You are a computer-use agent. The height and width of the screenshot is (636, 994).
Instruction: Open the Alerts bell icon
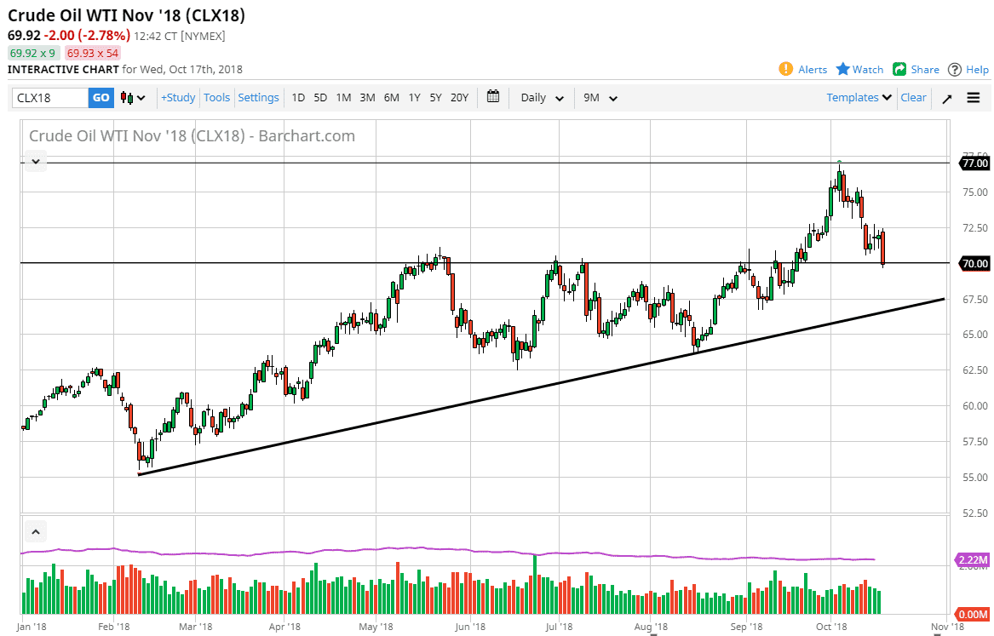click(x=785, y=69)
